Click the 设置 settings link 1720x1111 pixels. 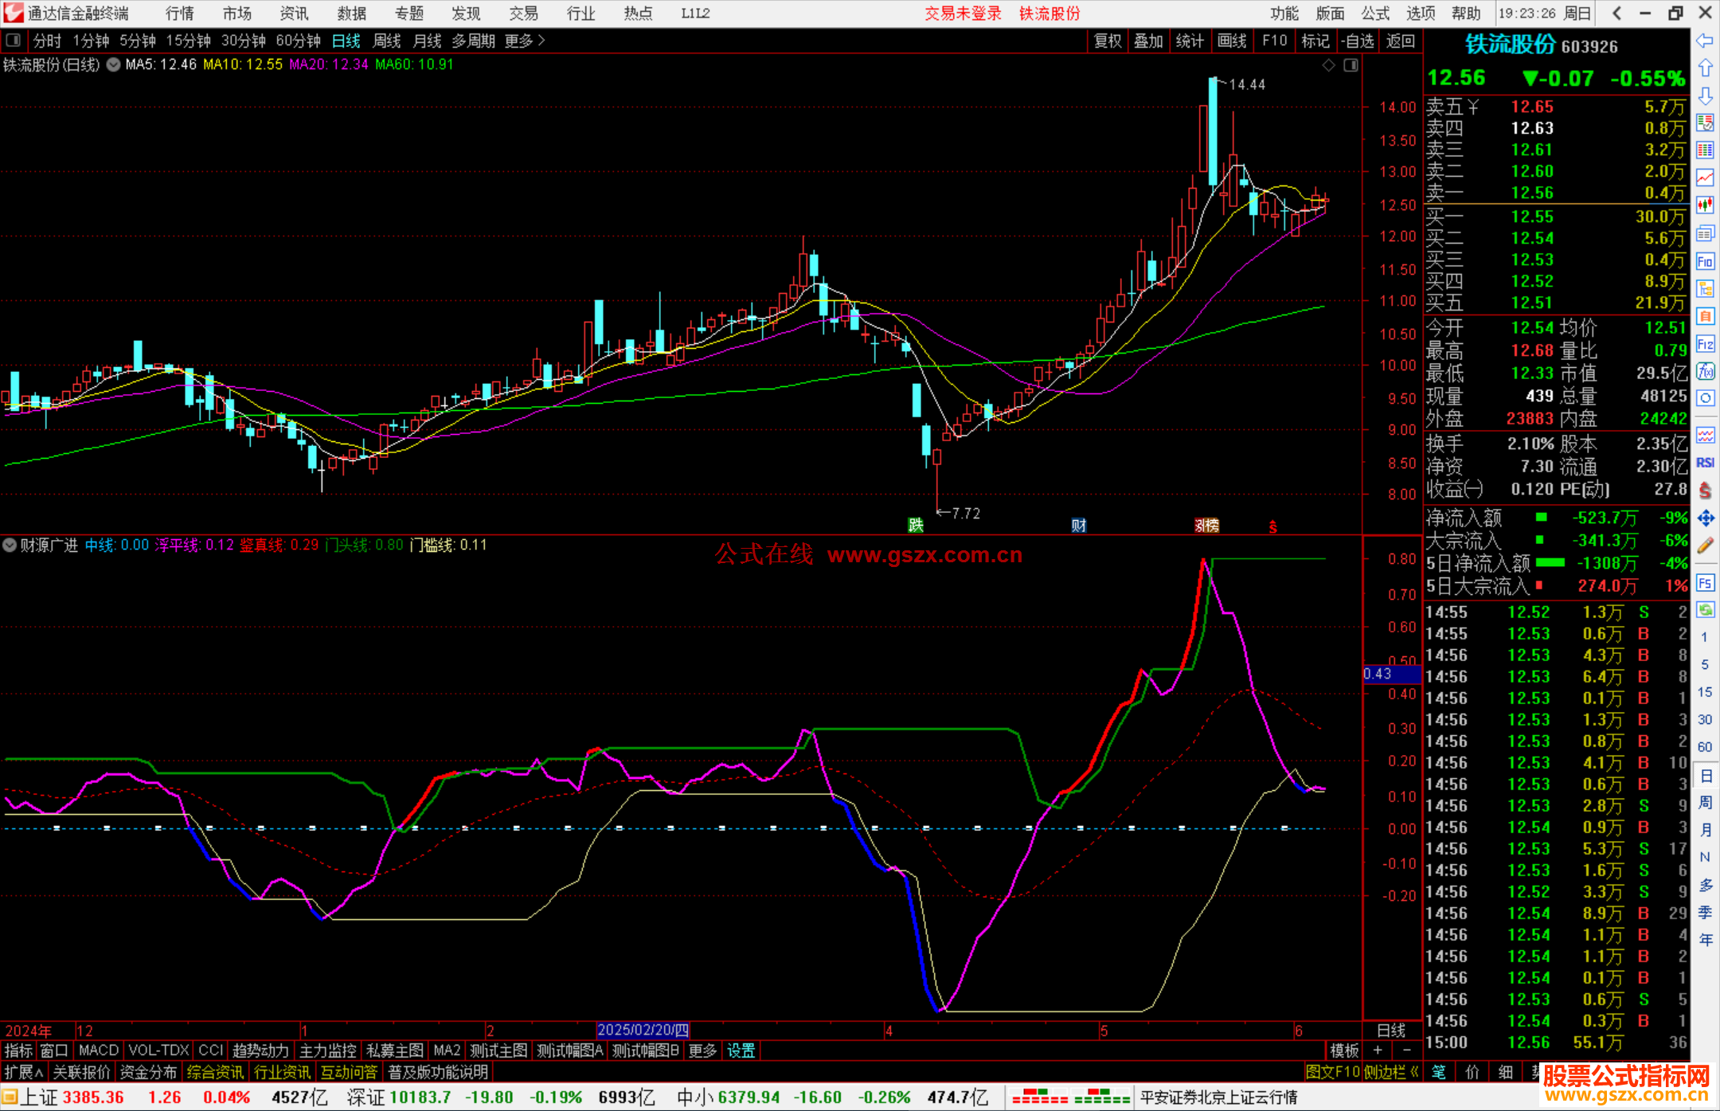tap(741, 1050)
